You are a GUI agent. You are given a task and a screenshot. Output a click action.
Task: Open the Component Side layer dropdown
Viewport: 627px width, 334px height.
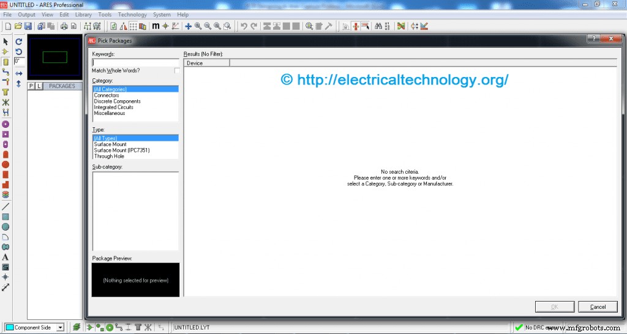(60, 327)
